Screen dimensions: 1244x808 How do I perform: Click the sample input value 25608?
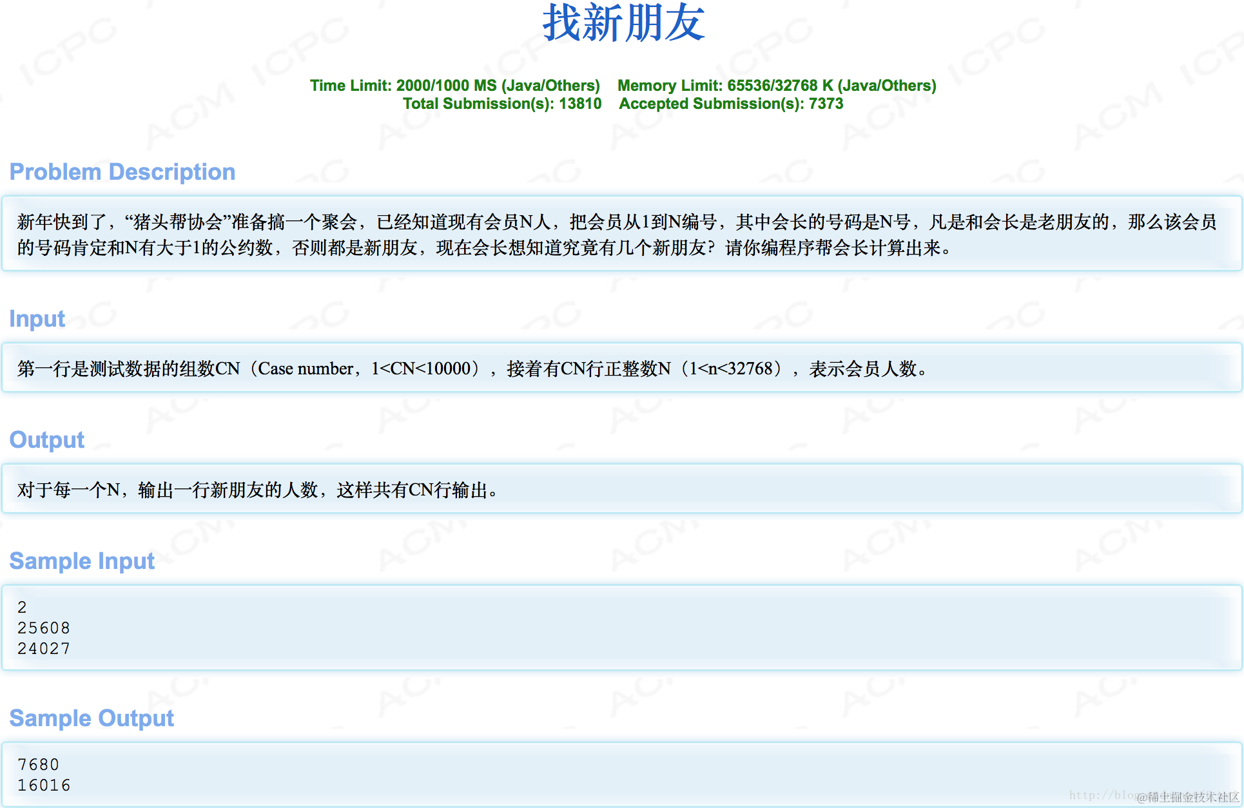(x=44, y=628)
